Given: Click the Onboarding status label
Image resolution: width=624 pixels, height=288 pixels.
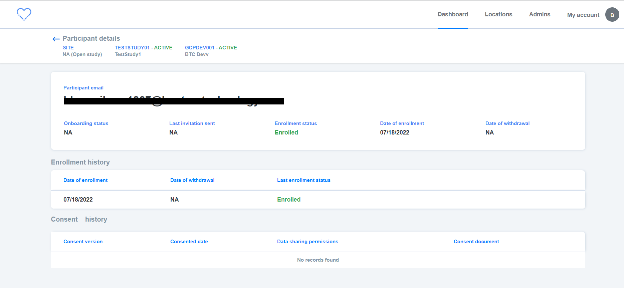Looking at the screenshot, I should tap(86, 123).
